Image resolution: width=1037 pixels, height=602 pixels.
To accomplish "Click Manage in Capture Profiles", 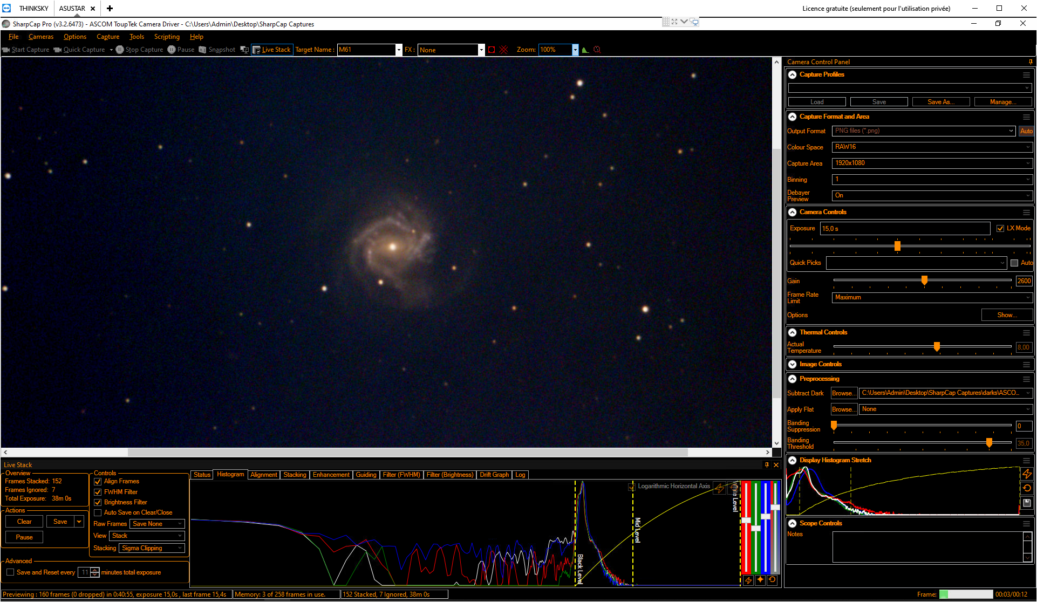I will (x=1003, y=102).
